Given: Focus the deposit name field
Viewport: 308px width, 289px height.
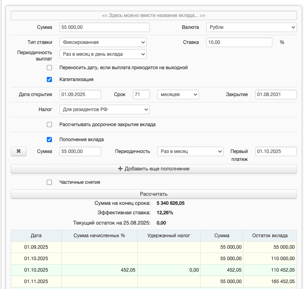Looking at the screenshot, I should (154, 15).
